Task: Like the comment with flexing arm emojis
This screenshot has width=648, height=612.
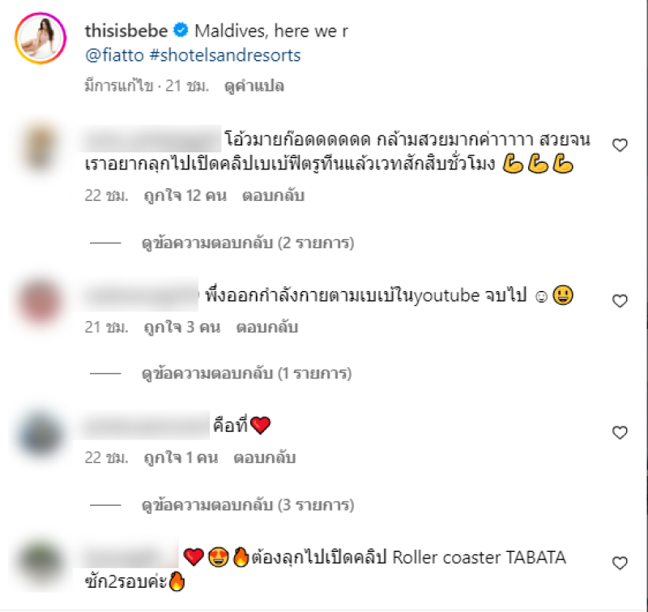Action: point(620,145)
